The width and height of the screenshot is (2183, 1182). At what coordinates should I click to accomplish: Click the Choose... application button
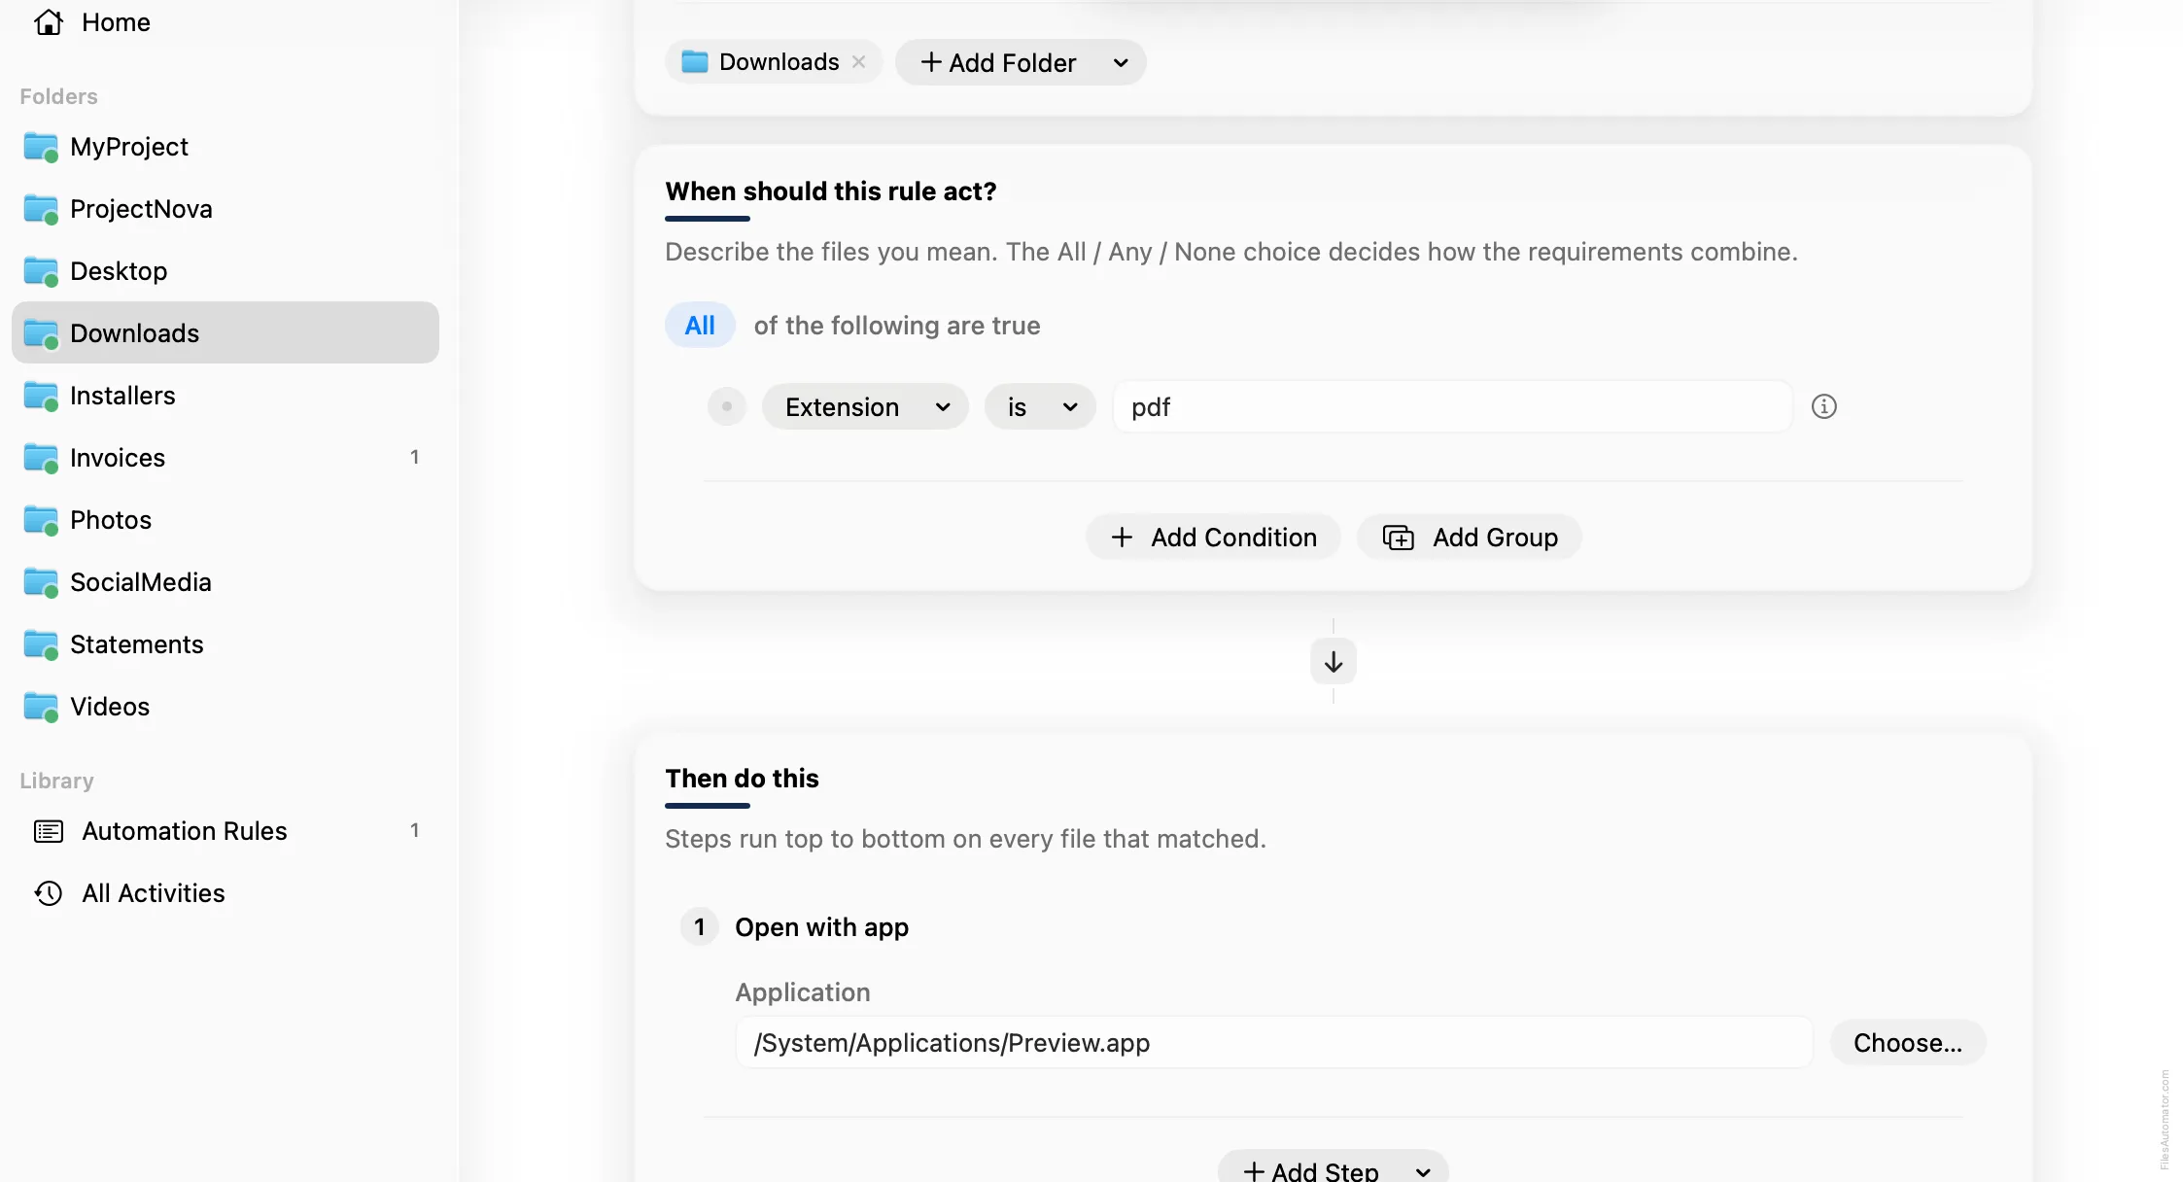1907,1043
